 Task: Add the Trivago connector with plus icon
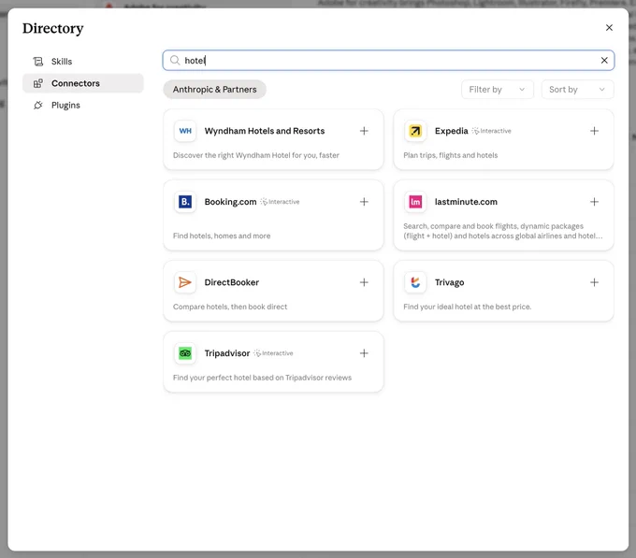[x=594, y=282]
